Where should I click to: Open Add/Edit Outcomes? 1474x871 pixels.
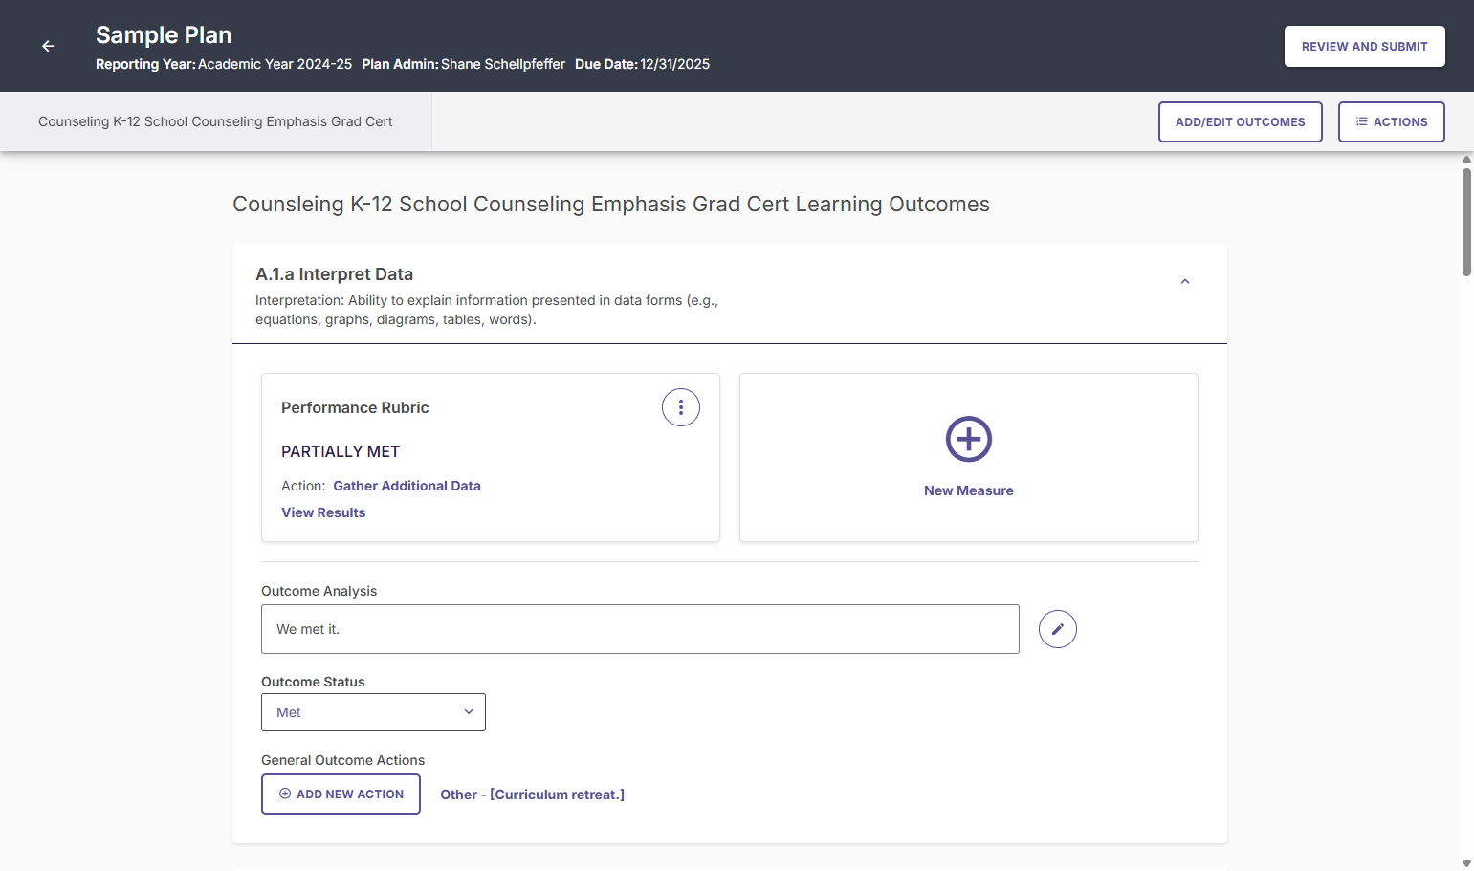pyautogui.click(x=1240, y=121)
